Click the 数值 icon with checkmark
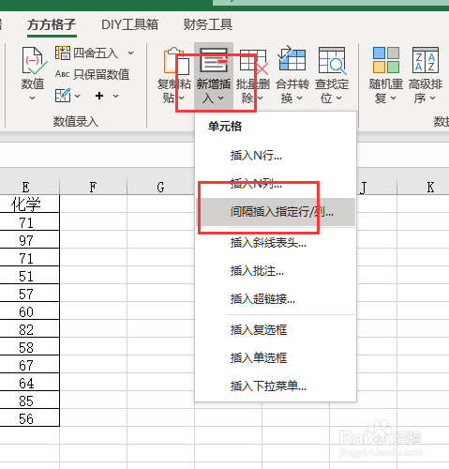 point(34,61)
